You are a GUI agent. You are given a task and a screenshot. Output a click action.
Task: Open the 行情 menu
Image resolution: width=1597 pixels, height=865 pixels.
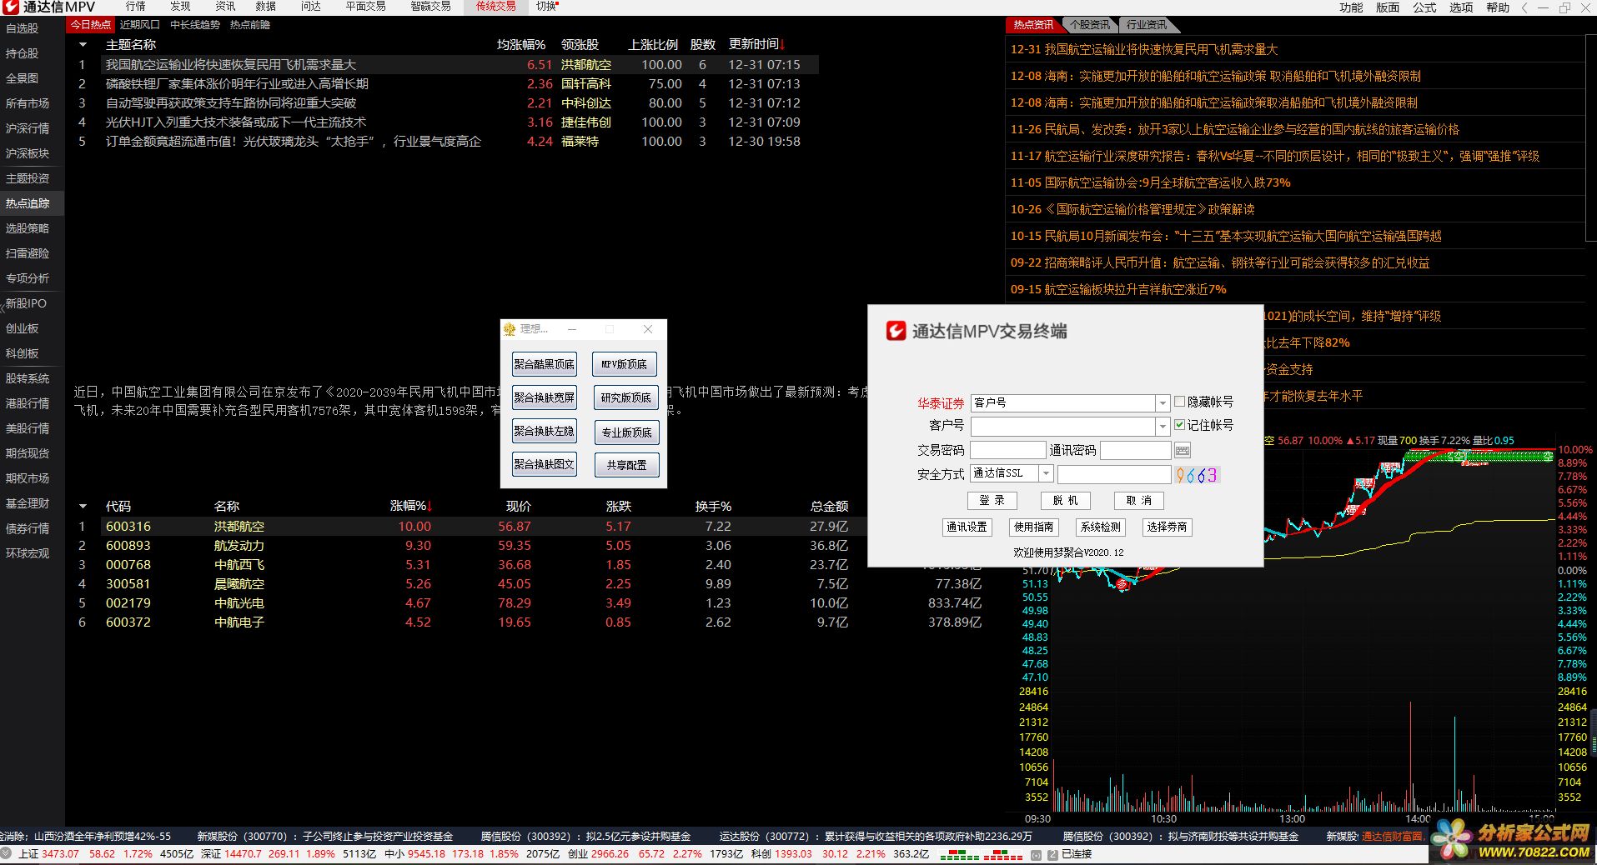tap(135, 7)
